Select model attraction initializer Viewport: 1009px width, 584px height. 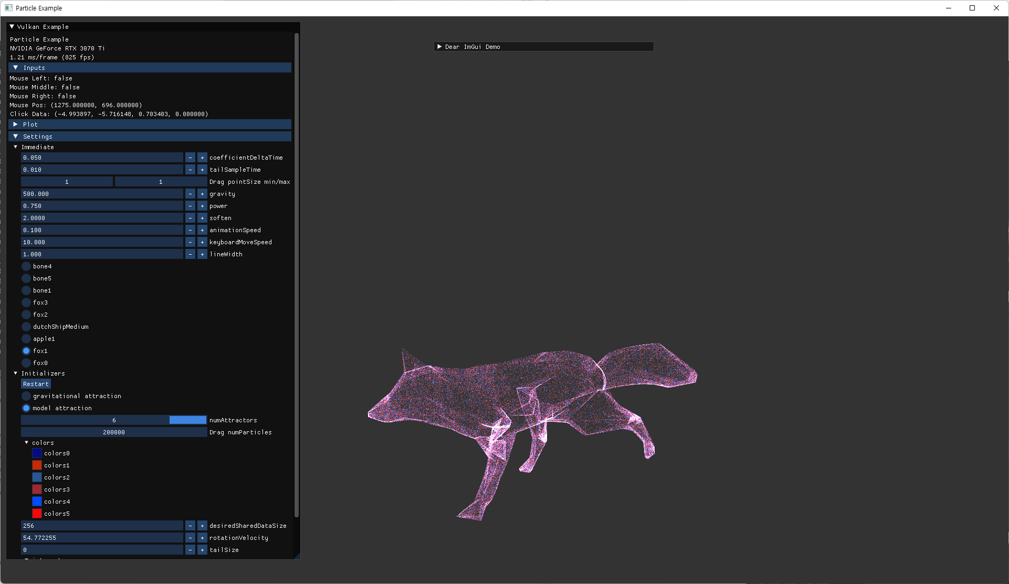(26, 408)
